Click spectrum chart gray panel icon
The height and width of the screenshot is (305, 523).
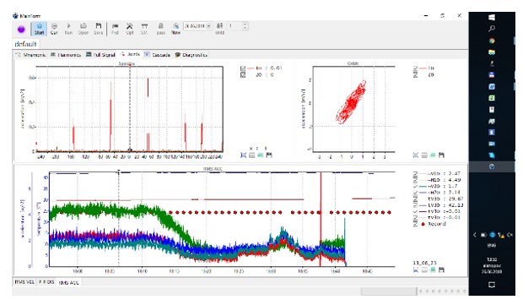(x=252, y=155)
